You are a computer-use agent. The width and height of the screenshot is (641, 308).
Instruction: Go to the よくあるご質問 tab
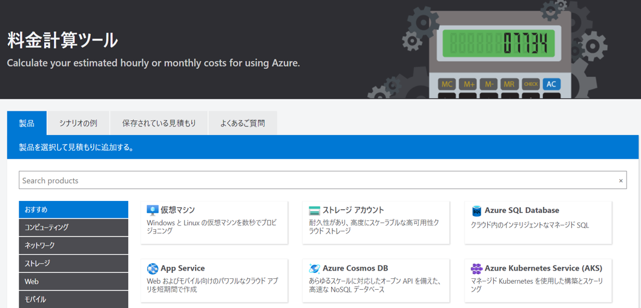pyautogui.click(x=243, y=123)
